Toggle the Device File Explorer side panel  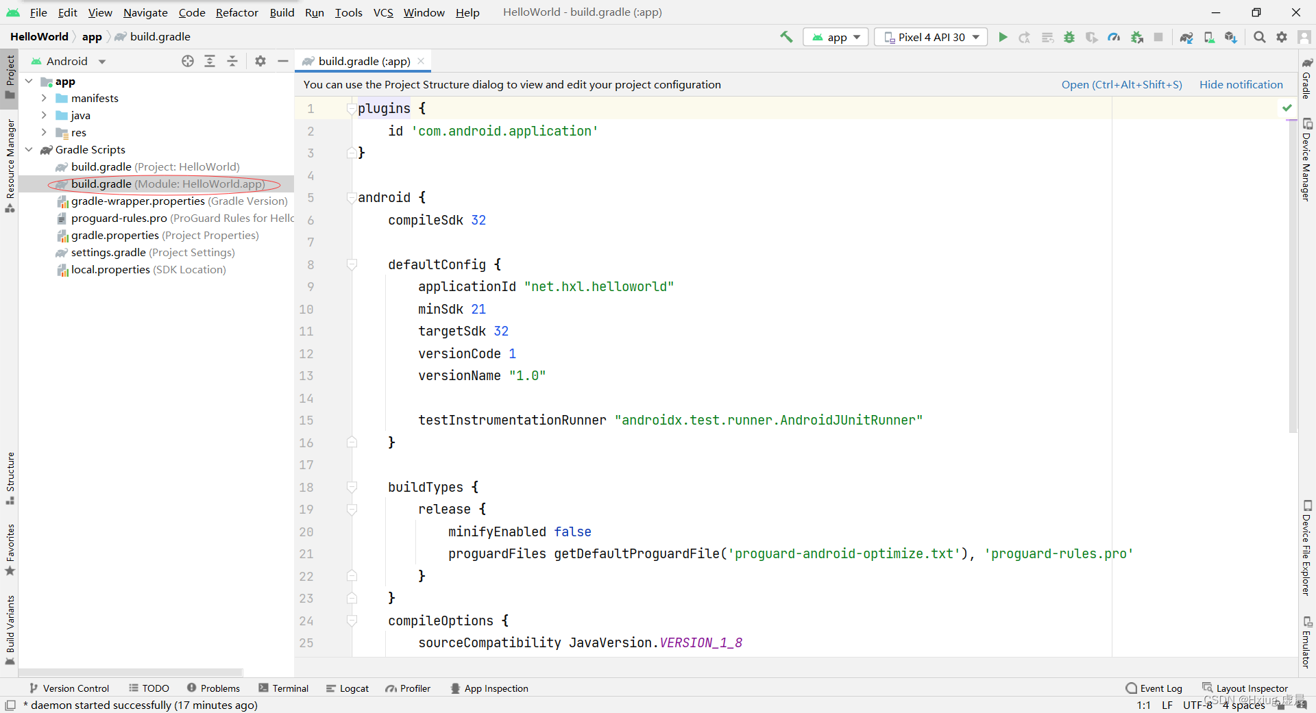coord(1307,548)
